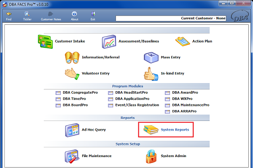Launch the DBA CongregatePro module

coord(78,92)
